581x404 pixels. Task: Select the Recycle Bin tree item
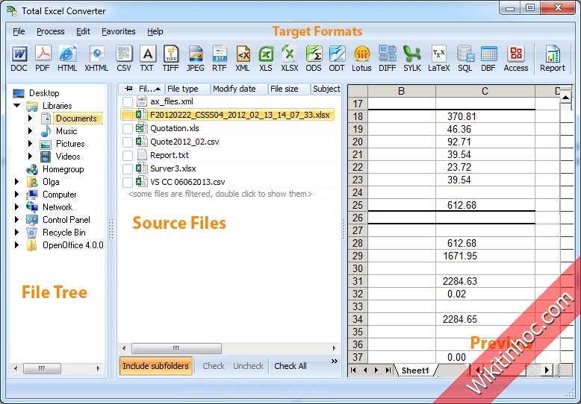(63, 233)
